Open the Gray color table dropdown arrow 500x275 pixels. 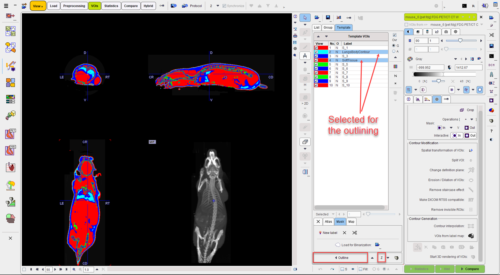coord(456,59)
